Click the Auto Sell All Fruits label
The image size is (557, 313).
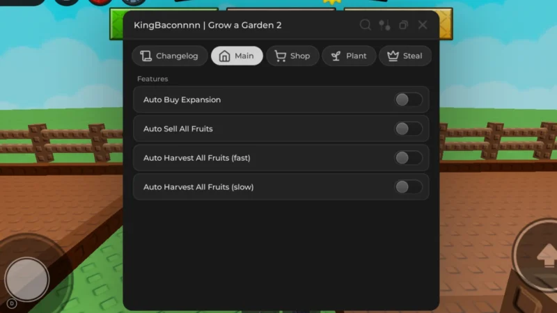178,129
